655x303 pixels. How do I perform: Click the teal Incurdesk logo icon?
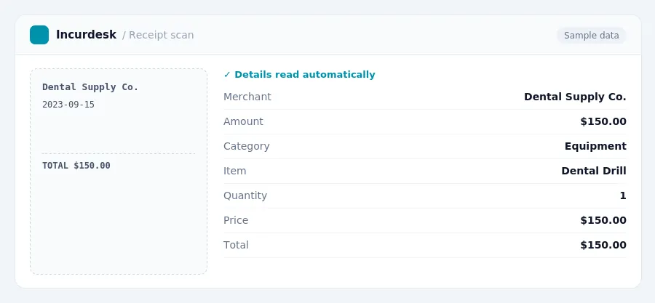pos(39,35)
